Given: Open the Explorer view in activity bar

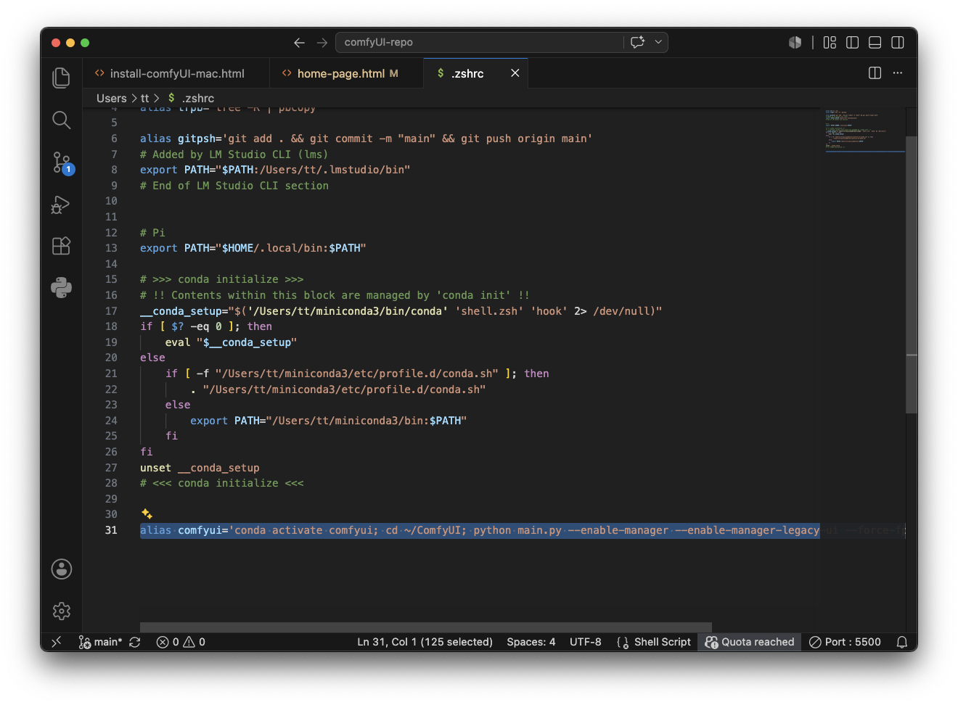Looking at the screenshot, I should click(62, 78).
